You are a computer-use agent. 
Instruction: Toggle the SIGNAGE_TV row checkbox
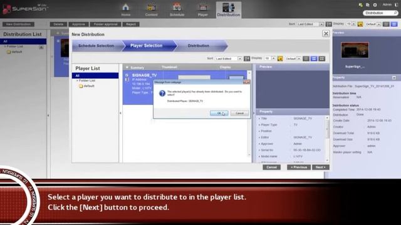pos(127,75)
